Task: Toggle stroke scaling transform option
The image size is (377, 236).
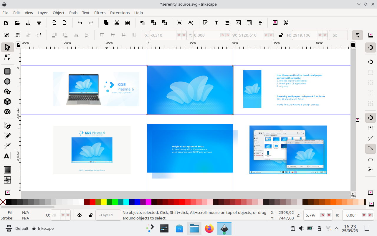Action: coord(358,35)
